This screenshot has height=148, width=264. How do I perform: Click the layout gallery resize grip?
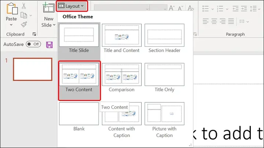pyautogui.click(x=190, y=145)
